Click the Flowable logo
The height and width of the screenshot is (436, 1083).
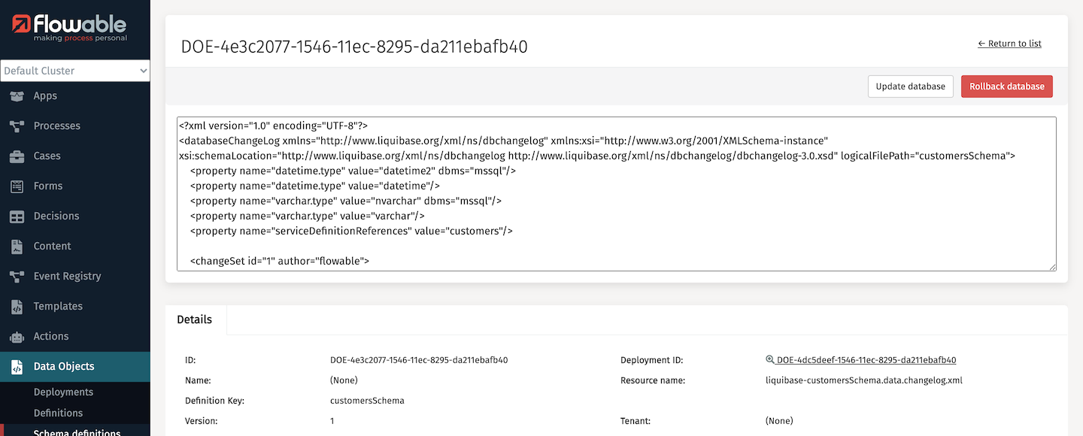point(70,28)
